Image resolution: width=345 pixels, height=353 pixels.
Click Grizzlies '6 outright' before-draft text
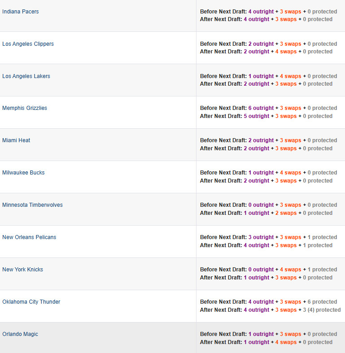tap(261, 108)
